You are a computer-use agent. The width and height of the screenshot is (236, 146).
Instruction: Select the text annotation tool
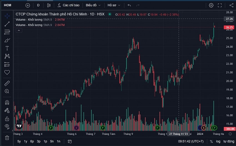7,48
